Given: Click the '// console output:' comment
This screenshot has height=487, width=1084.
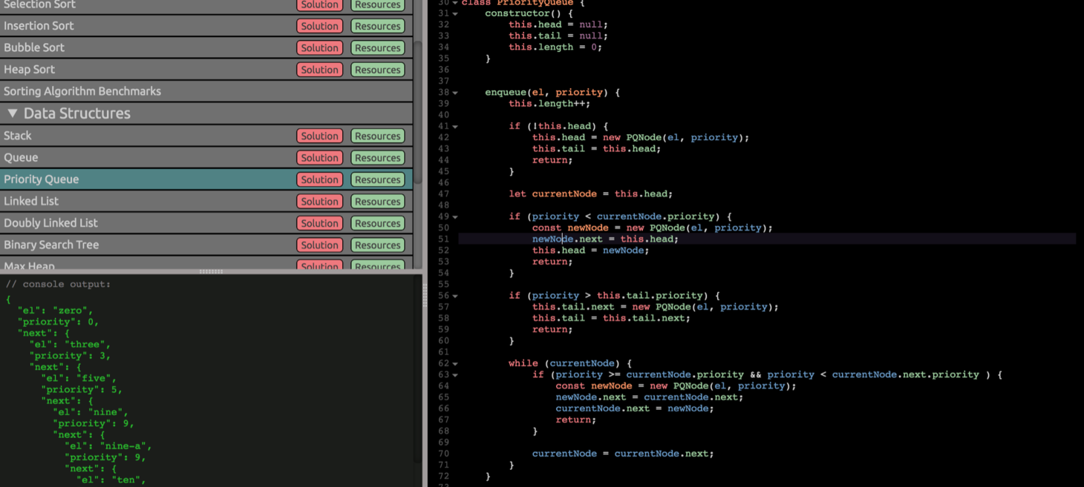Looking at the screenshot, I should pos(58,285).
